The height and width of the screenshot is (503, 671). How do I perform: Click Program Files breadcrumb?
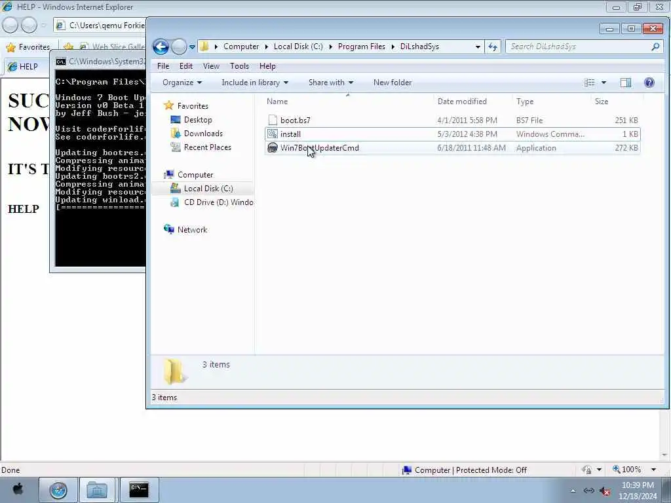[361, 47]
